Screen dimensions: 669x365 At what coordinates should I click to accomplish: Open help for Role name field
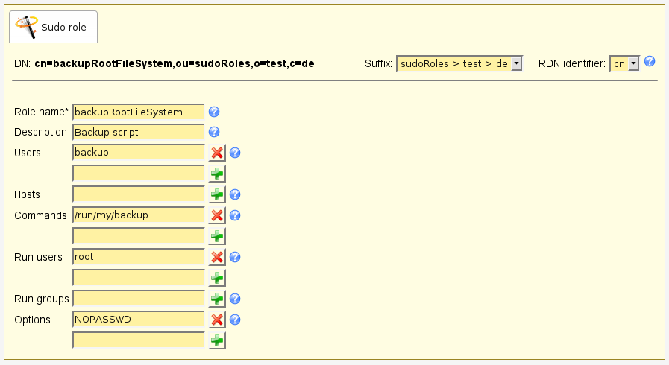coord(214,112)
